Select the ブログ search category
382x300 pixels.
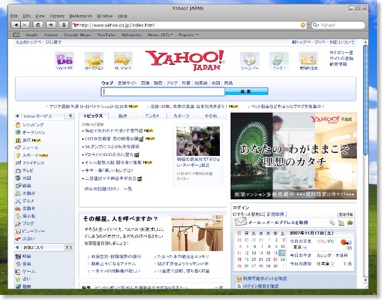(x=172, y=83)
